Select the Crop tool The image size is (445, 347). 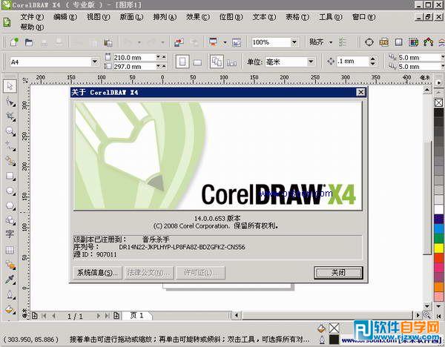click(x=10, y=116)
